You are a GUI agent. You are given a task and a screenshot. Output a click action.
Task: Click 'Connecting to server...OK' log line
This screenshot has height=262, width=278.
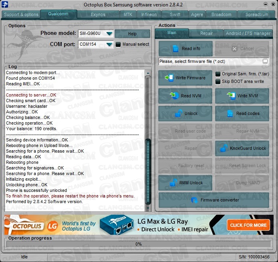pyautogui.click(x=31, y=95)
